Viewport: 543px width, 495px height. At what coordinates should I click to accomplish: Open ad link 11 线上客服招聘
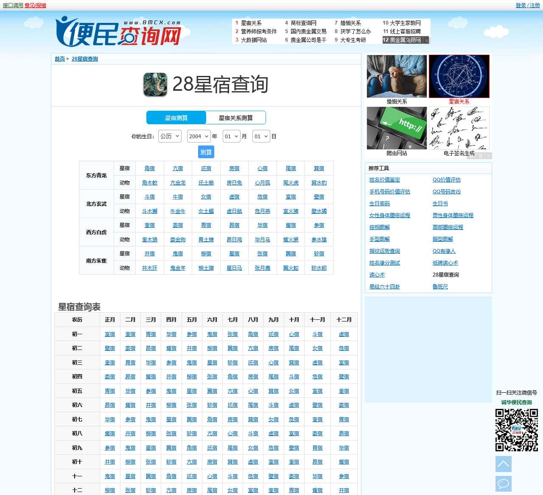click(x=405, y=31)
